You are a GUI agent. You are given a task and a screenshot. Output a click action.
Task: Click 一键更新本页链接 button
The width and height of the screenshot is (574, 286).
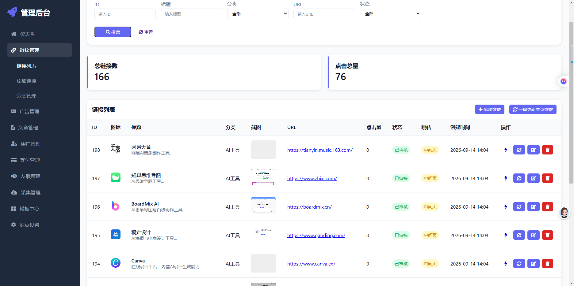coord(533,110)
